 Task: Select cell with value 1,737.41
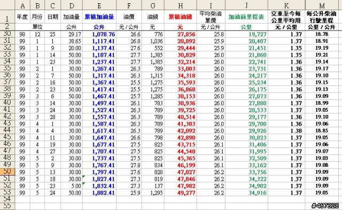coord(99,158)
